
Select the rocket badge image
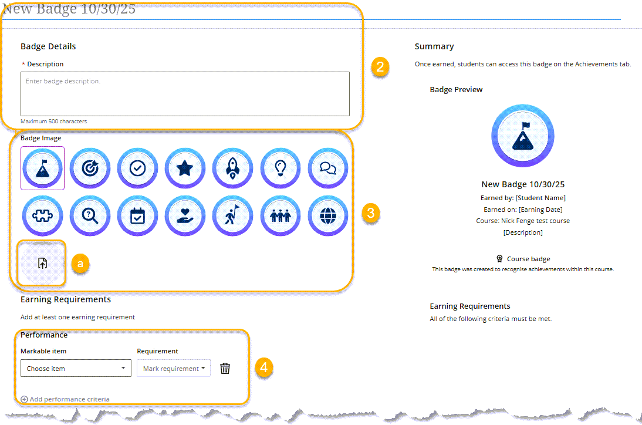pos(233,168)
